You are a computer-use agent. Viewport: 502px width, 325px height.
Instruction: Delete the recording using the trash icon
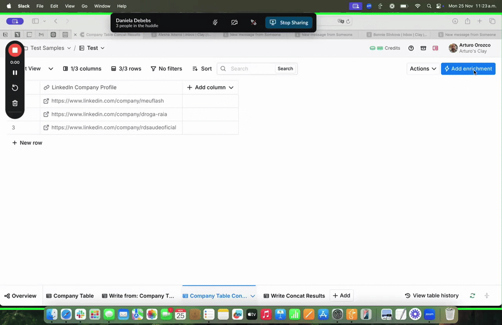[x=15, y=103]
